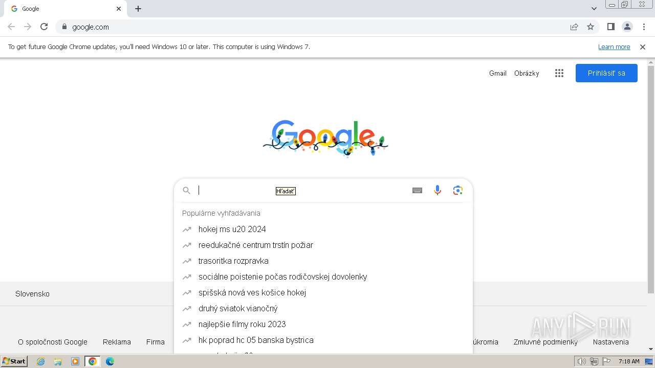Open Windows Explorer folder on taskbar
The height and width of the screenshot is (368, 655).
pos(58,361)
